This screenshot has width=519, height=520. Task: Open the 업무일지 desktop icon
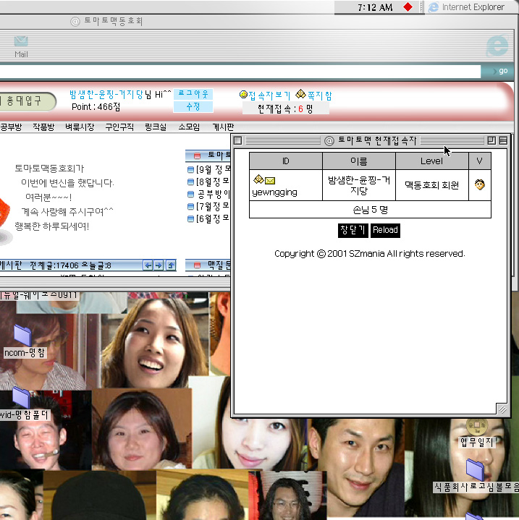[x=476, y=427]
